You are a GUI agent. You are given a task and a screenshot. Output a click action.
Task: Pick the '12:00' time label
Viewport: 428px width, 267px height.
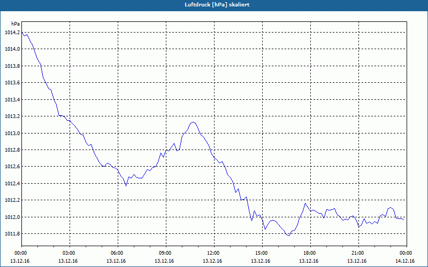click(x=214, y=253)
